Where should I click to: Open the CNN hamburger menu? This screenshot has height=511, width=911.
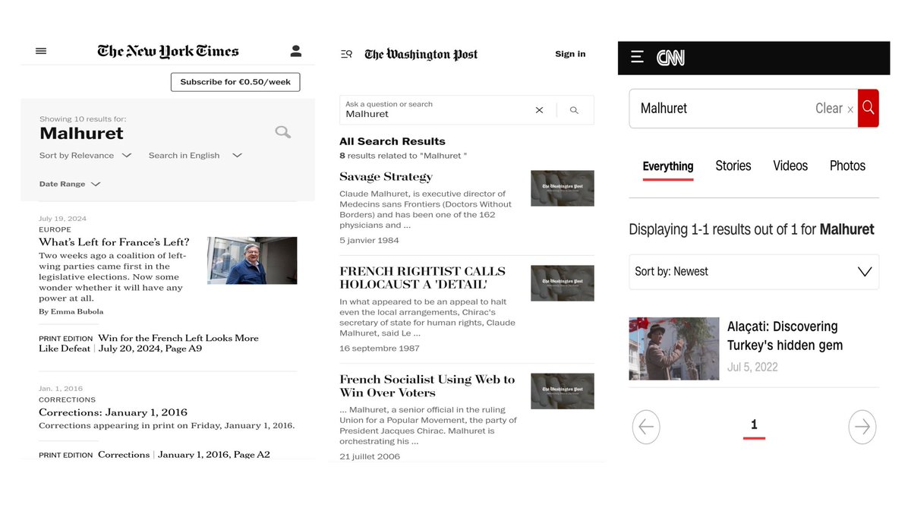coord(638,57)
